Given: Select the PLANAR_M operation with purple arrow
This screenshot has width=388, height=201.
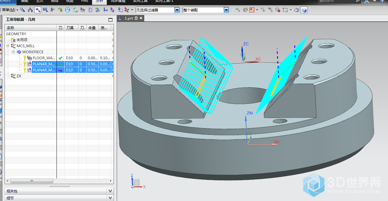Looking at the screenshot, I should (44, 70).
